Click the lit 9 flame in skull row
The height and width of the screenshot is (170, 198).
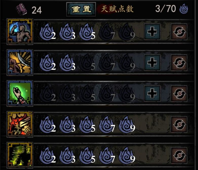[127, 124]
